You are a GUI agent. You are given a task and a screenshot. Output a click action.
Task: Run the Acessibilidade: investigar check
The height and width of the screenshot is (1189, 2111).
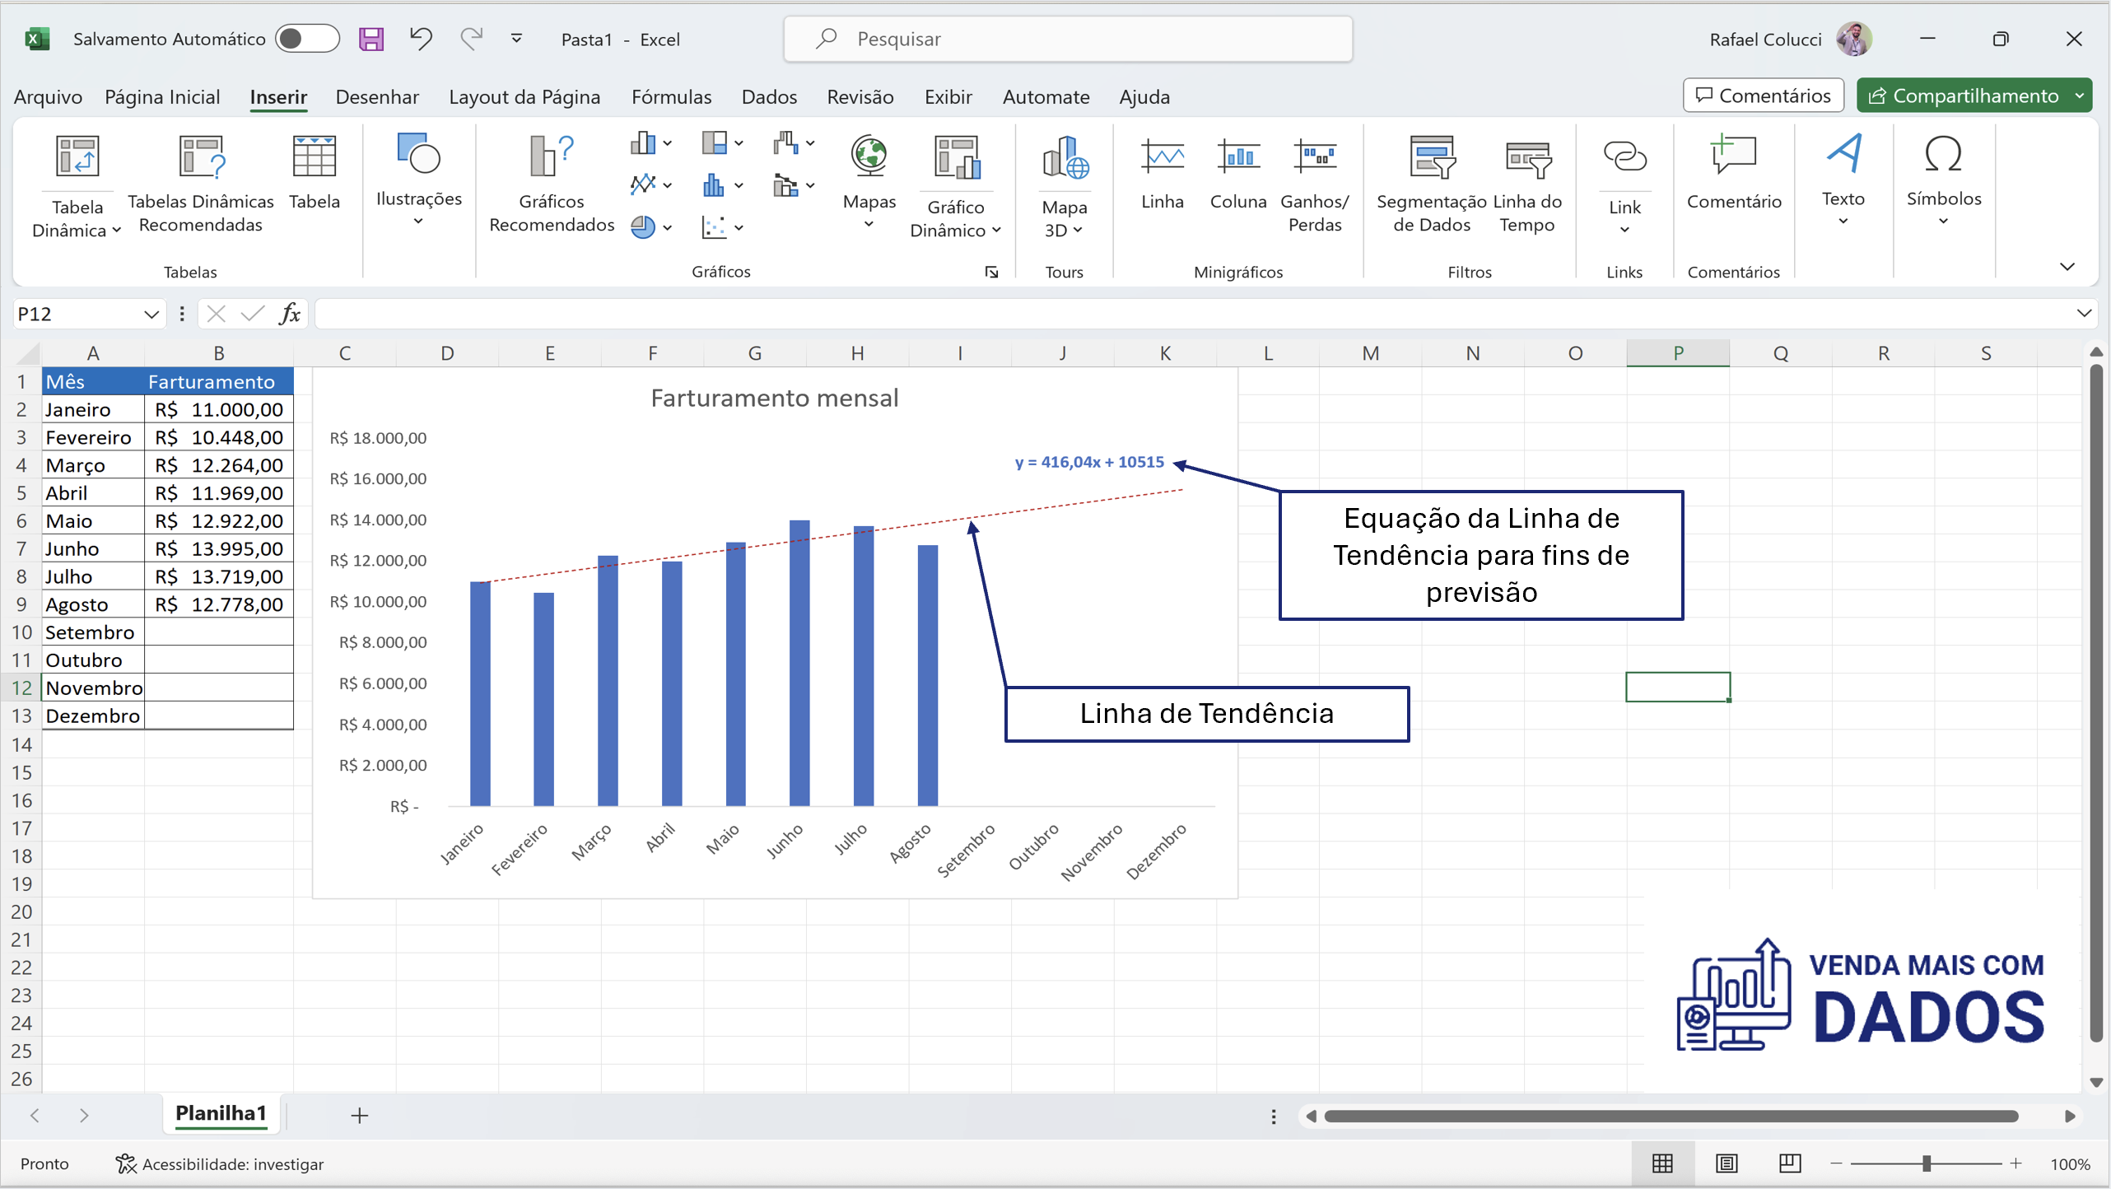point(220,1163)
